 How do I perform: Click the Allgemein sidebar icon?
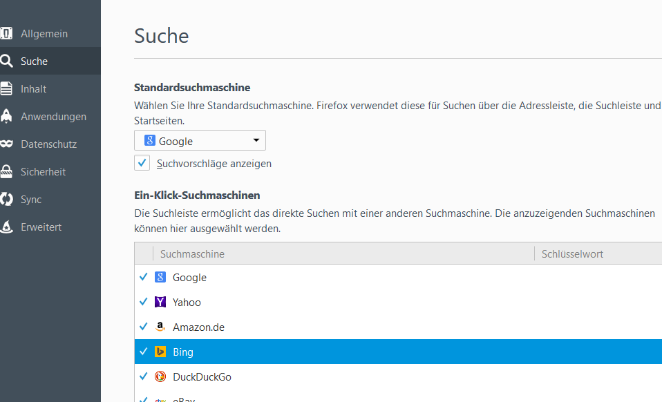click(x=6, y=34)
